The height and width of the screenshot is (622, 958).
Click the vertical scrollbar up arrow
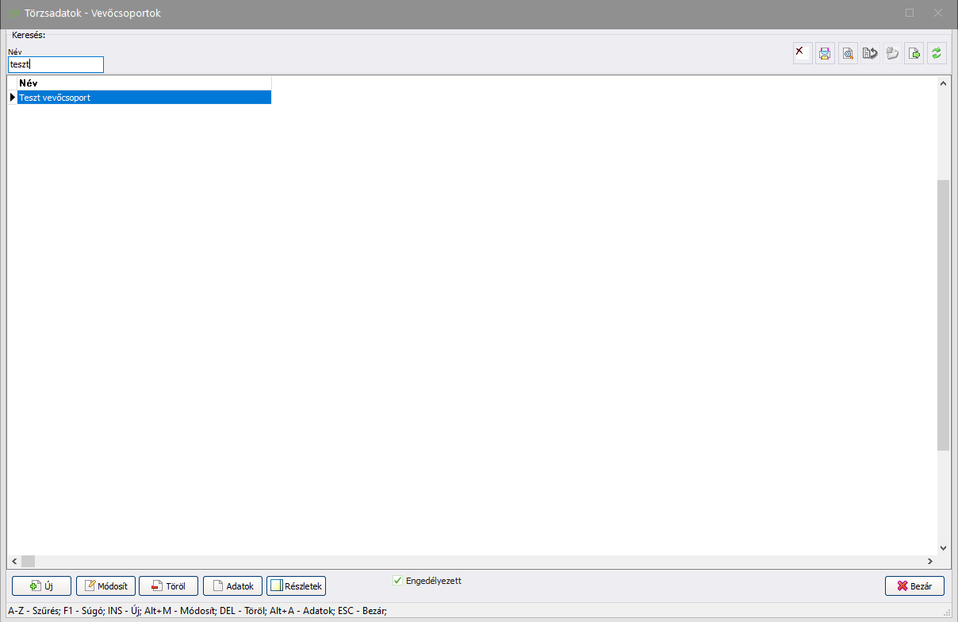click(943, 83)
